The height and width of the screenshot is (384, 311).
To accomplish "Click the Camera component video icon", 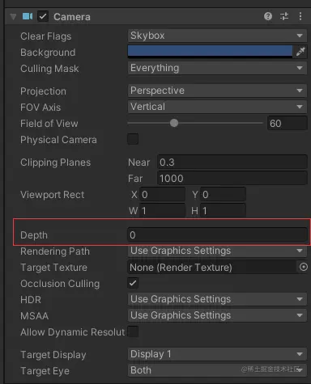I will (x=28, y=16).
